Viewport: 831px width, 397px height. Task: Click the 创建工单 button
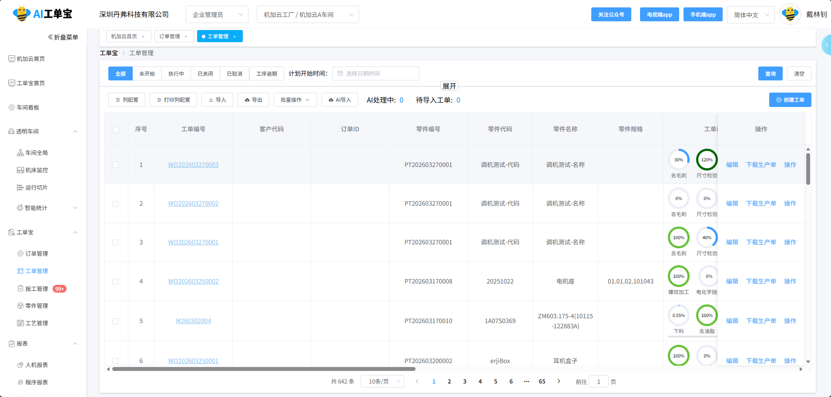point(790,100)
